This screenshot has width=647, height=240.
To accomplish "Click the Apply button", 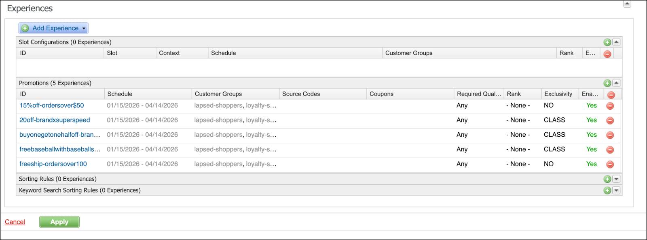I will [59, 222].
